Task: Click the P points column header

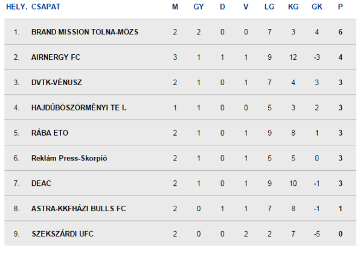Action: [x=340, y=7]
